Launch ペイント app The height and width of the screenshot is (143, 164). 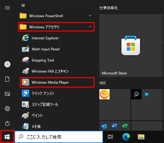click(56, 115)
